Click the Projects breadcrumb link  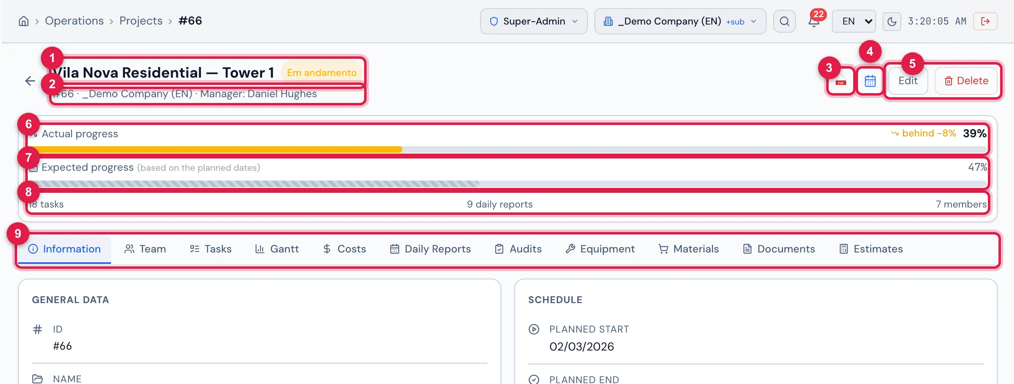(141, 21)
